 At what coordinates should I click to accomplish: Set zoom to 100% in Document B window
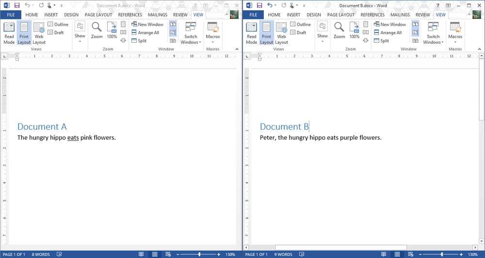coord(355,31)
